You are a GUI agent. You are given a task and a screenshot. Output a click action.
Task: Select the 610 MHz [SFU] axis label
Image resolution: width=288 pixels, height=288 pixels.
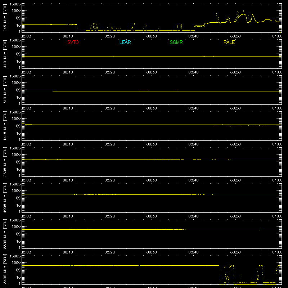[5, 90]
